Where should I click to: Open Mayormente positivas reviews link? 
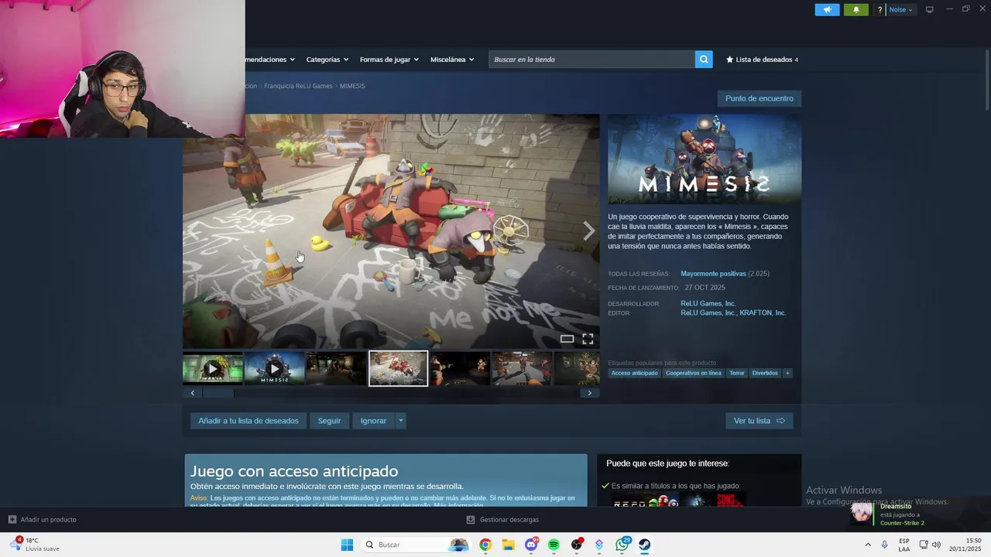713,274
